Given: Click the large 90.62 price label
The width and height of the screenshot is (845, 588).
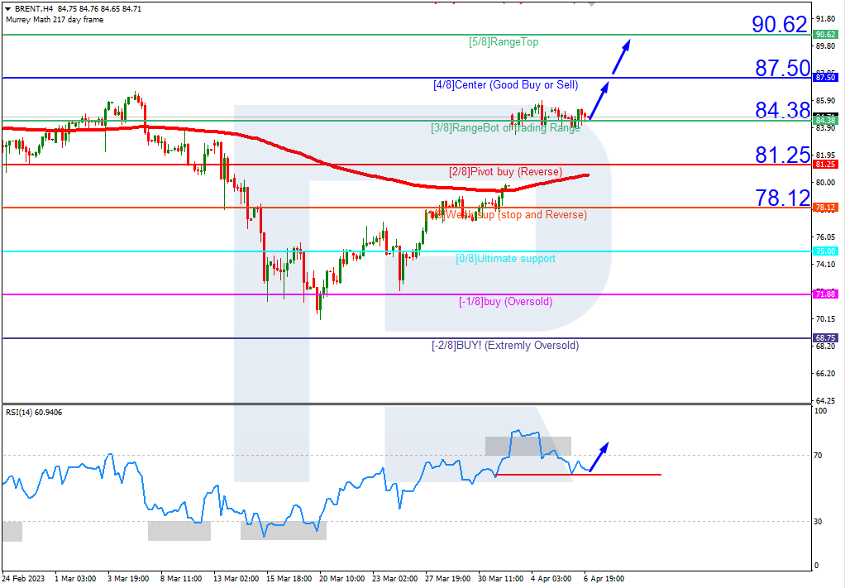Looking at the screenshot, I should [778, 25].
